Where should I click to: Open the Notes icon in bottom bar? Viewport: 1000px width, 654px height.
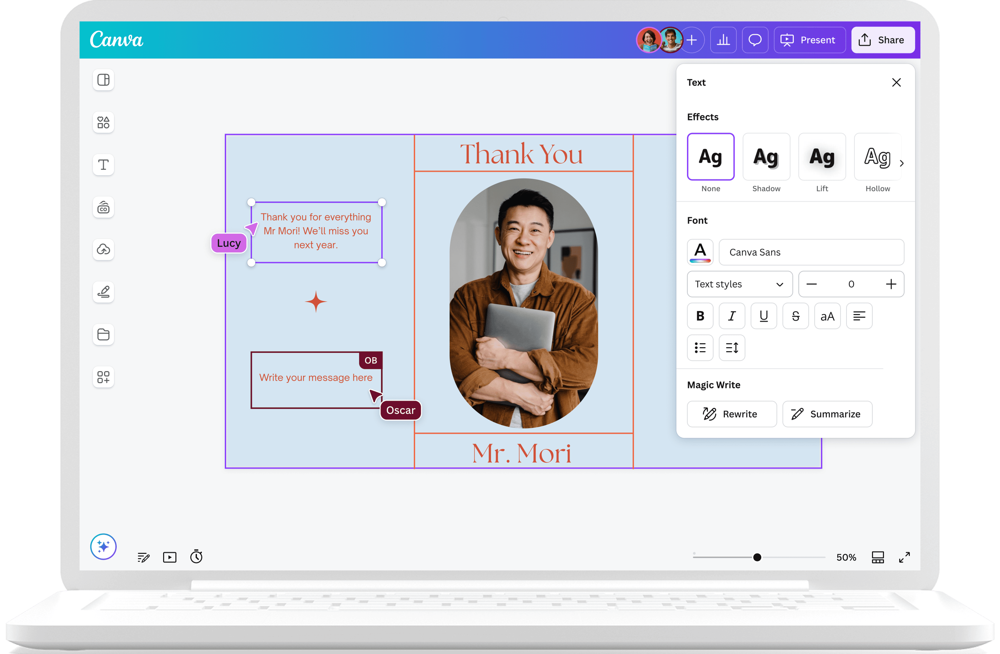pos(143,557)
